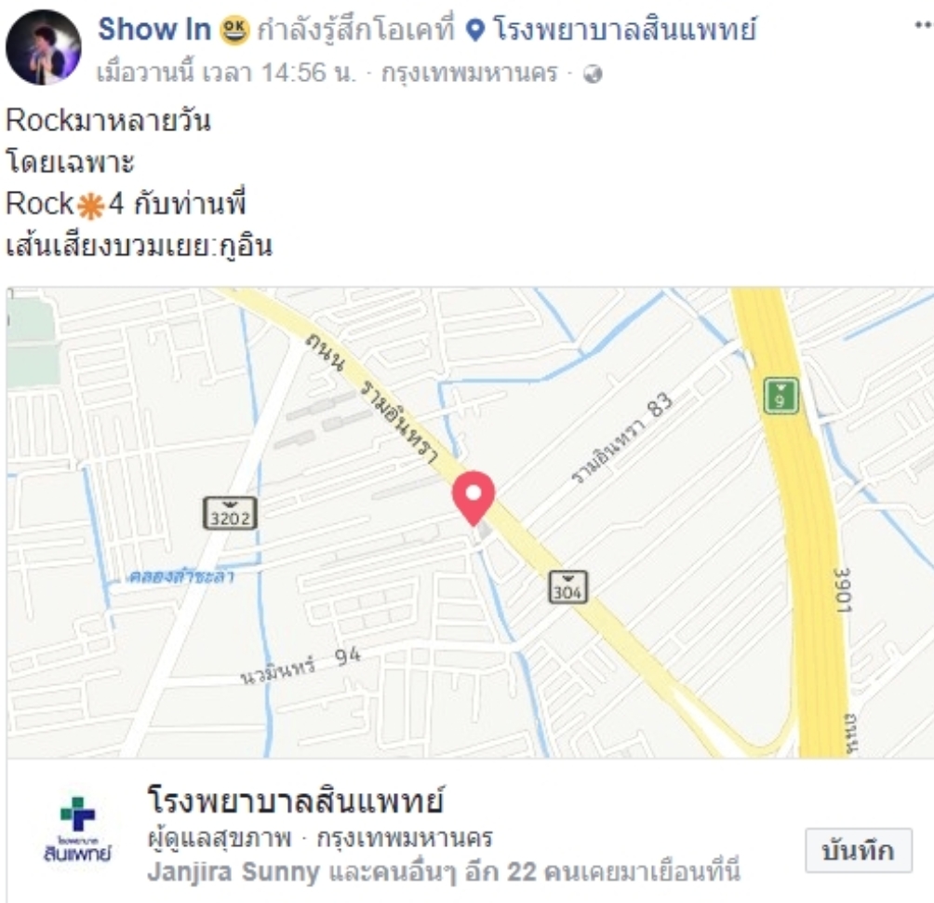Image resolution: width=934 pixels, height=903 pixels.
Task: Click the route 9 green highway badge
Action: (781, 395)
